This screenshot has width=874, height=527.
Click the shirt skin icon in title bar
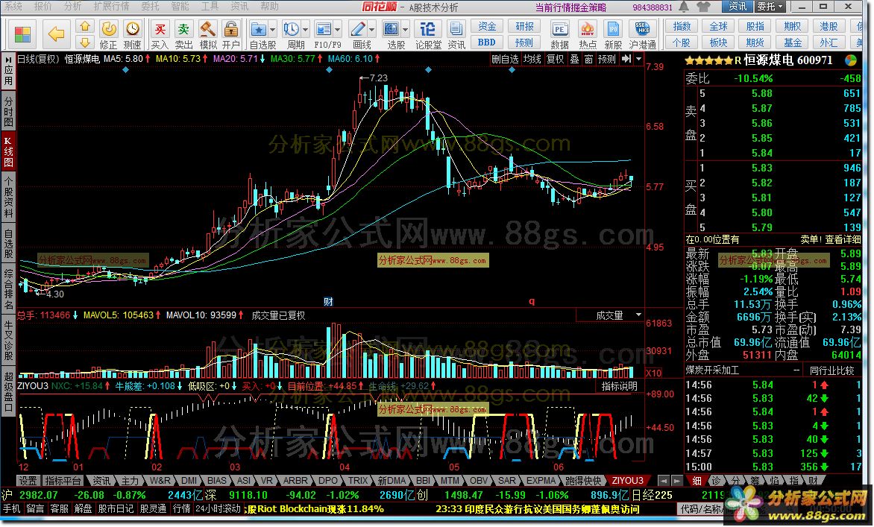[703, 7]
